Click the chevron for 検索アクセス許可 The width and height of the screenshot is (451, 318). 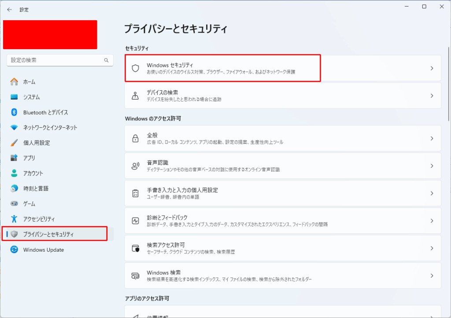point(432,248)
